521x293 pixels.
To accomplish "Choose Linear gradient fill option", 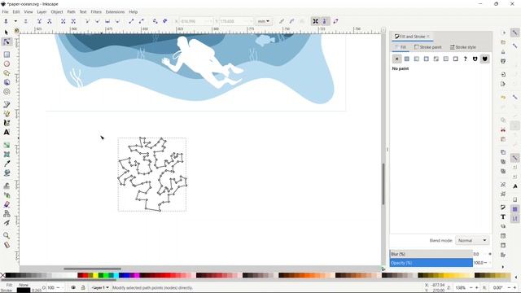I will coord(416,59).
